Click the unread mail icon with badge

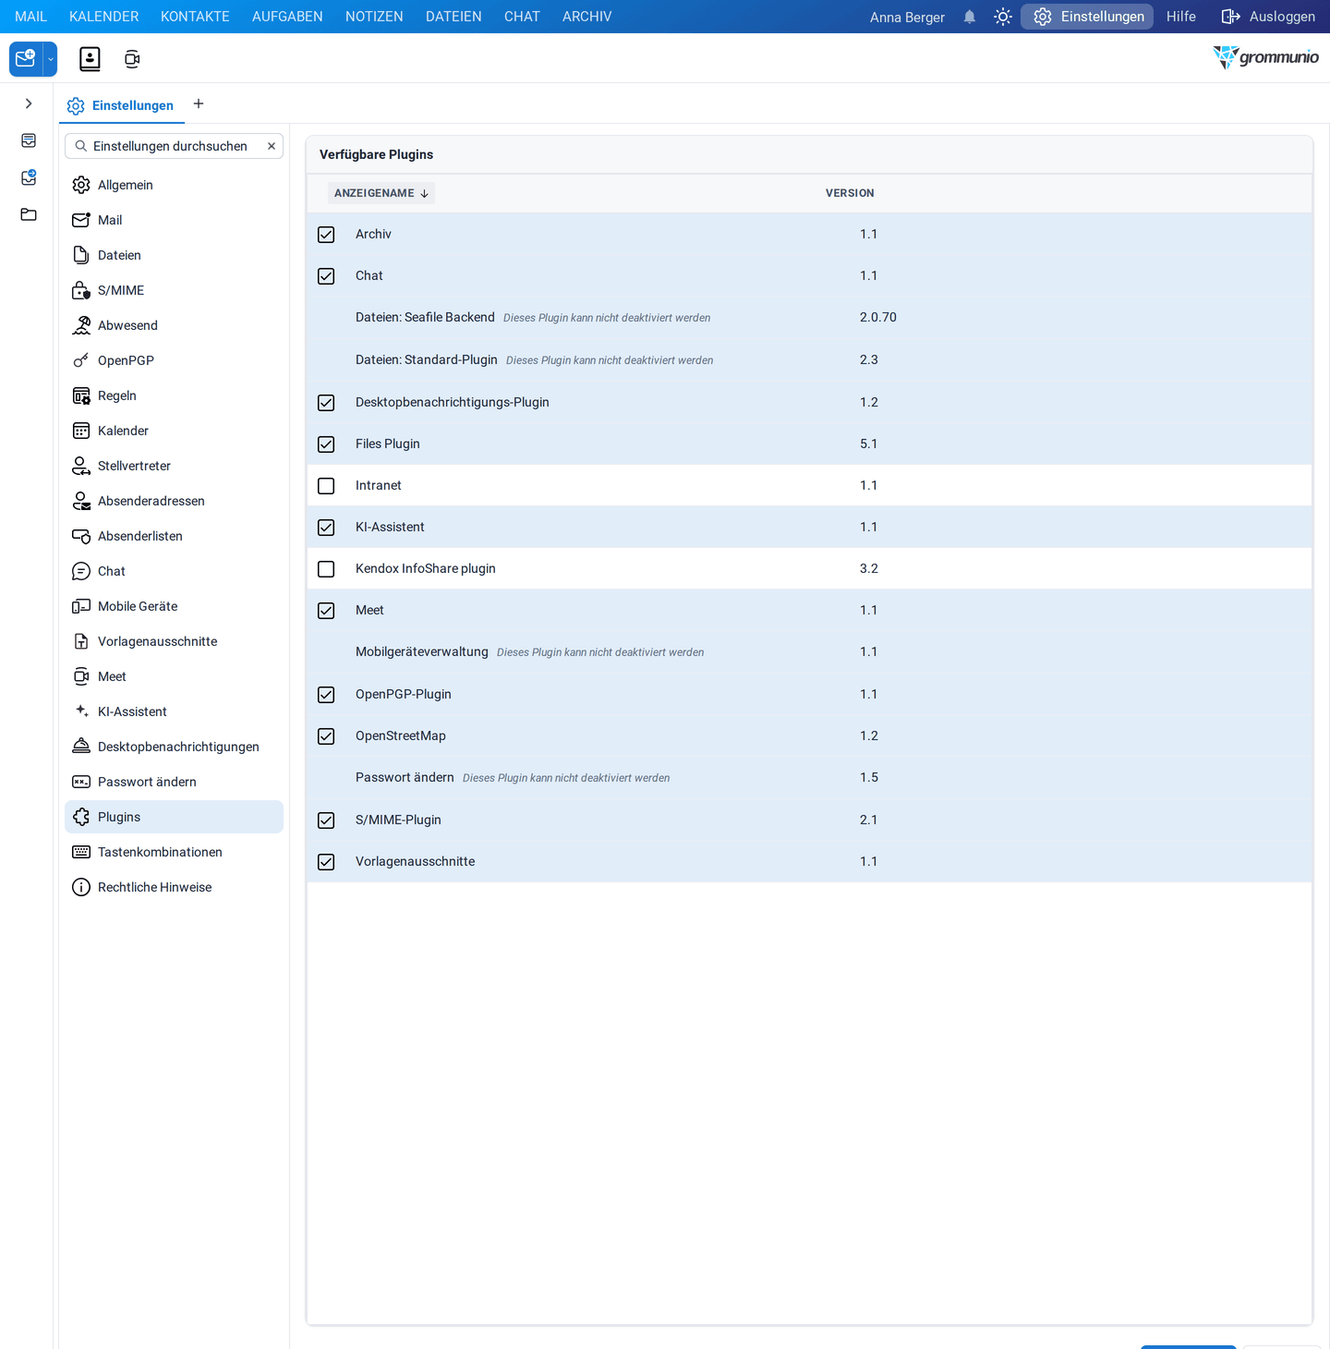(x=29, y=177)
